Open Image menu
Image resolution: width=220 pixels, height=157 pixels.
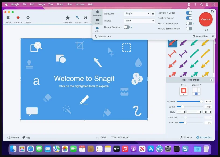(41, 5)
